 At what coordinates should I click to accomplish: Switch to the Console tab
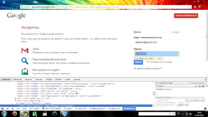coord(77,79)
